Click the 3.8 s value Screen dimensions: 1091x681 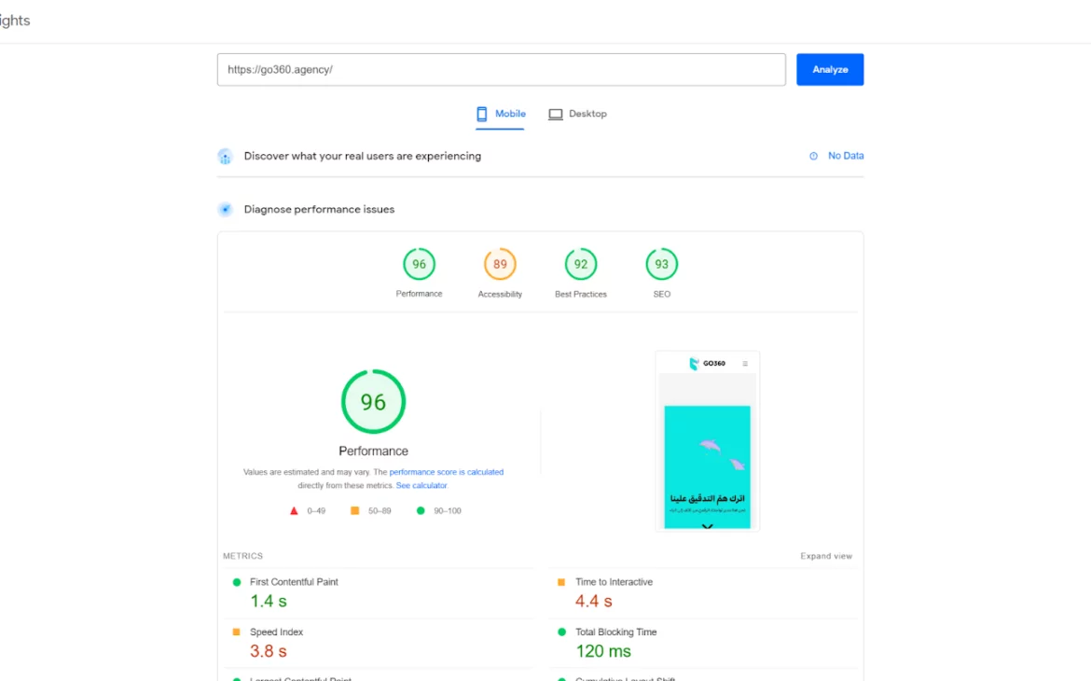269,651
